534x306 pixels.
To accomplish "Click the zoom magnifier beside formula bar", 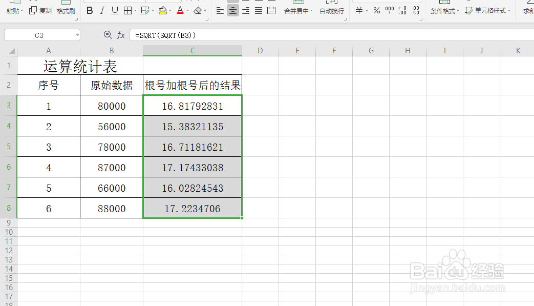I will click(108, 35).
